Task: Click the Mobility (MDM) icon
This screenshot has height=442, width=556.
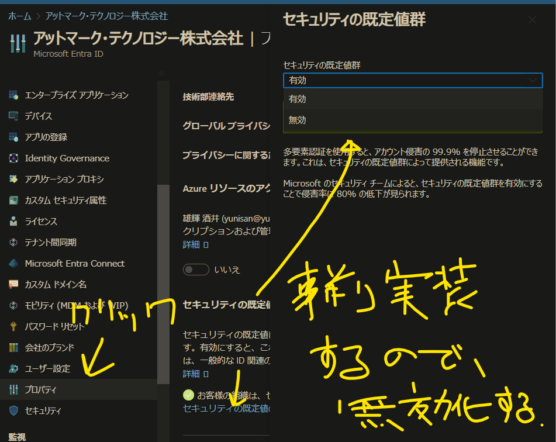Action: [13, 305]
